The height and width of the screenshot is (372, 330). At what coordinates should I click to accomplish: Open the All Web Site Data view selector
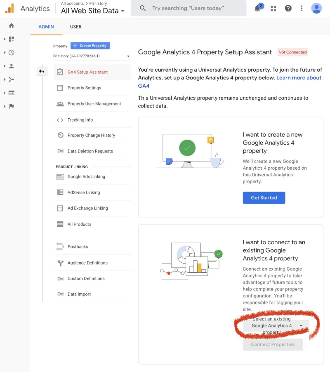(x=93, y=11)
